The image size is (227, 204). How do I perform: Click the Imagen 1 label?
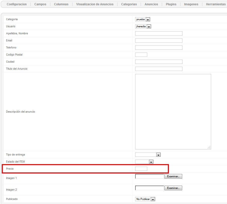pos(11,178)
